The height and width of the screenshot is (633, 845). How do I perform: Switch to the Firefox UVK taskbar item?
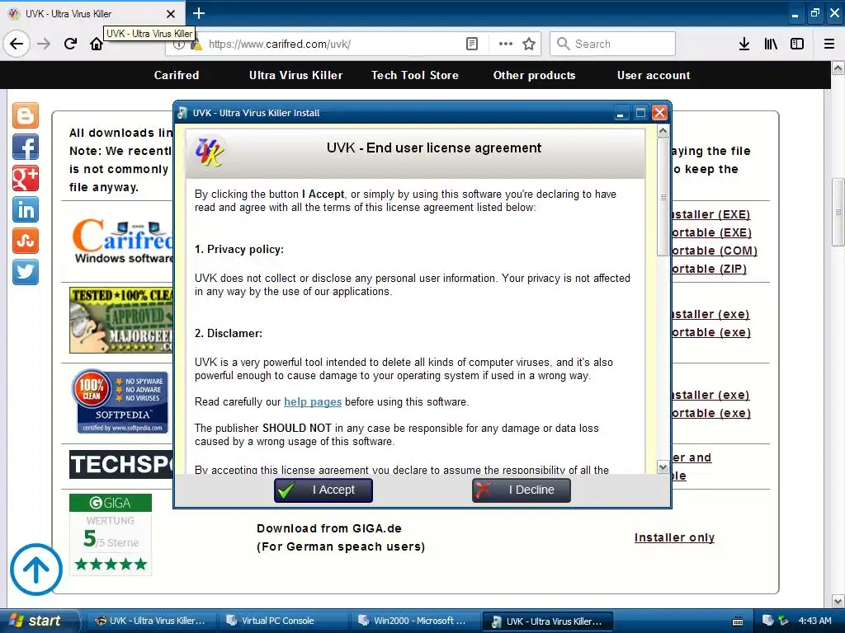151,621
